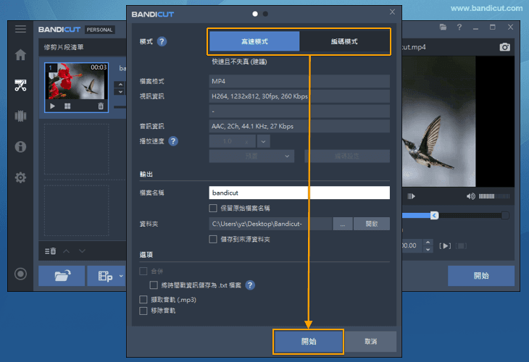Image resolution: width=529 pixels, height=362 pixels.
Task: Select Encoding mode tab
Action: tap(344, 41)
